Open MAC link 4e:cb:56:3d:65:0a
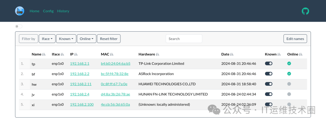This screenshot has height=123, width=326. 115,104
